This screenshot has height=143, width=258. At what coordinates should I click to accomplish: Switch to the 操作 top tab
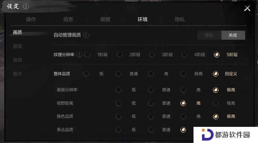coord(31,19)
